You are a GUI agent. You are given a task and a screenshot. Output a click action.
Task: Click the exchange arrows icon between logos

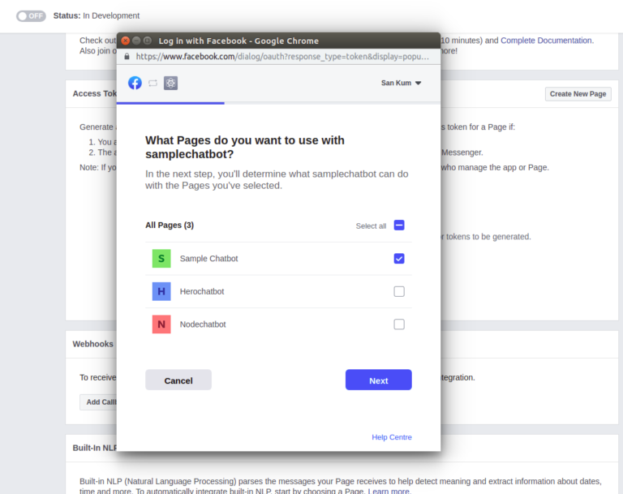pos(153,83)
